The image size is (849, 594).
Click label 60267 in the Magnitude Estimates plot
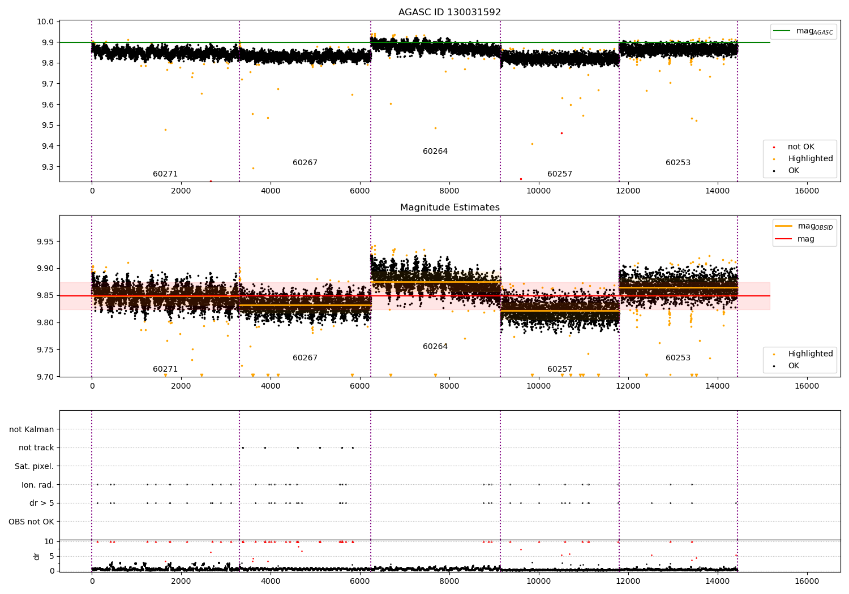tap(305, 358)
